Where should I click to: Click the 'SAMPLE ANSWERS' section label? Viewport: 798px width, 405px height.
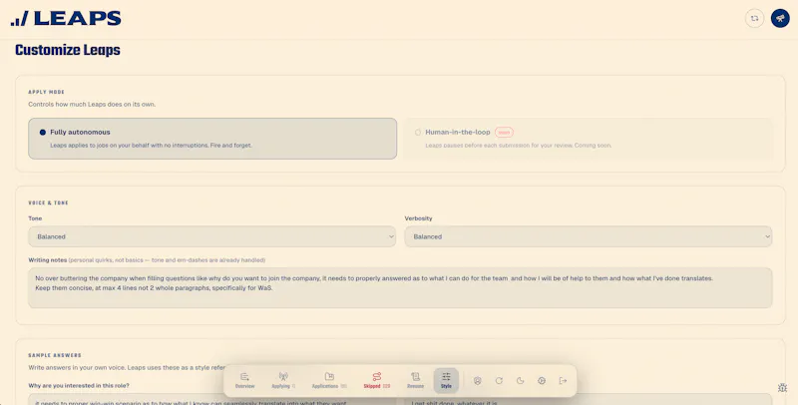[x=55, y=355]
